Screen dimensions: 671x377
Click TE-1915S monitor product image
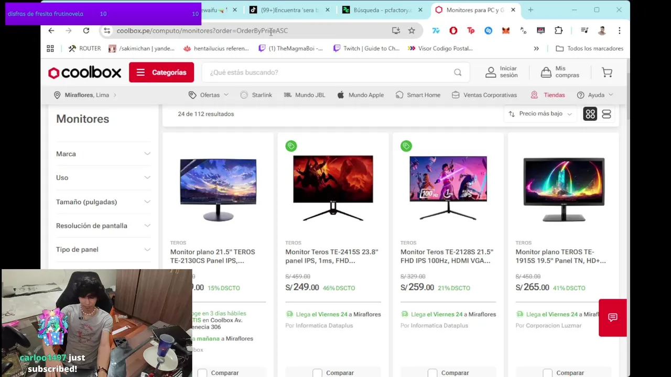[x=564, y=190]
